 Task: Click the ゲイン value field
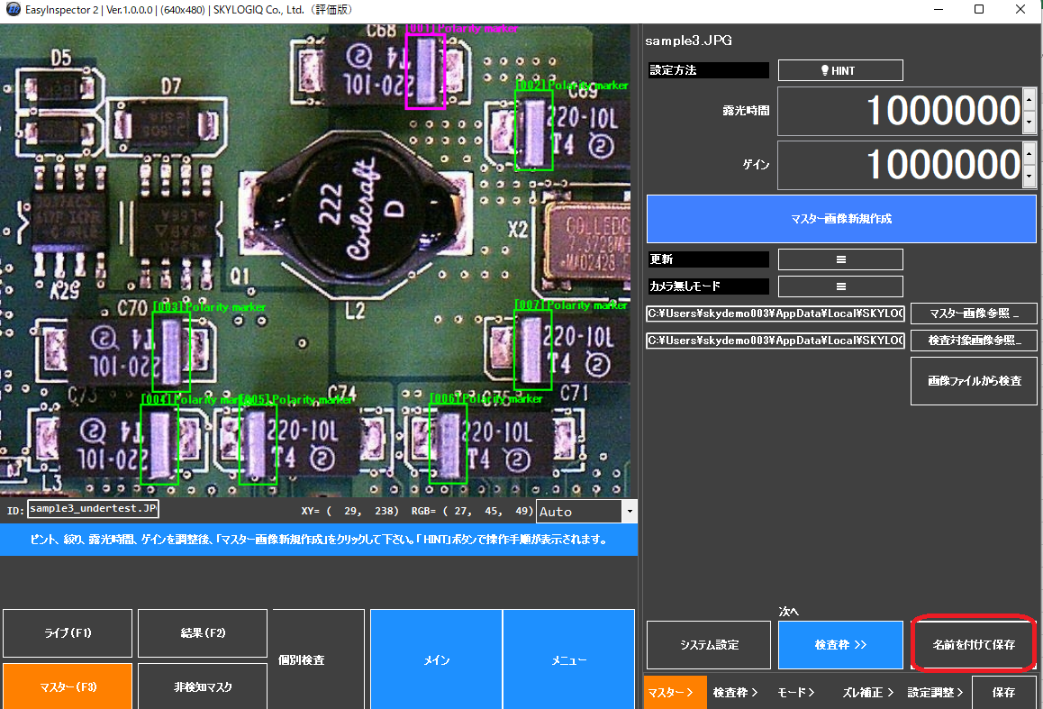point(900,165)
